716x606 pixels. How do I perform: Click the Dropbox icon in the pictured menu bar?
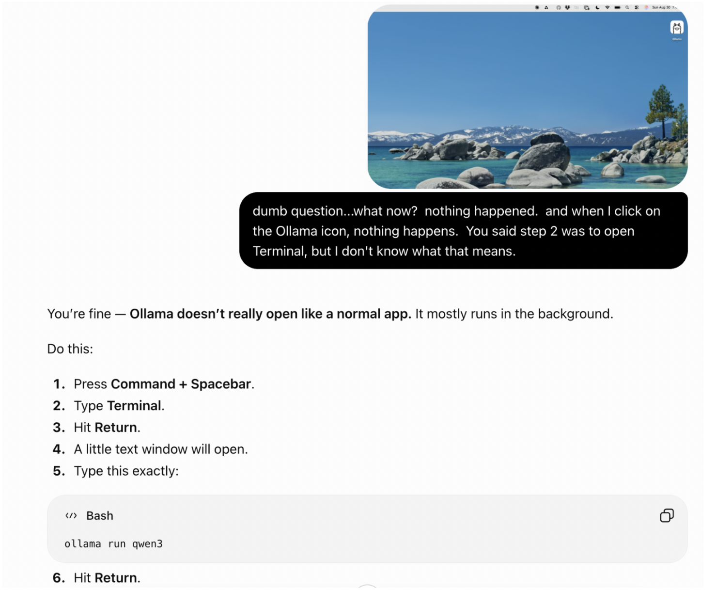(567, 7)
